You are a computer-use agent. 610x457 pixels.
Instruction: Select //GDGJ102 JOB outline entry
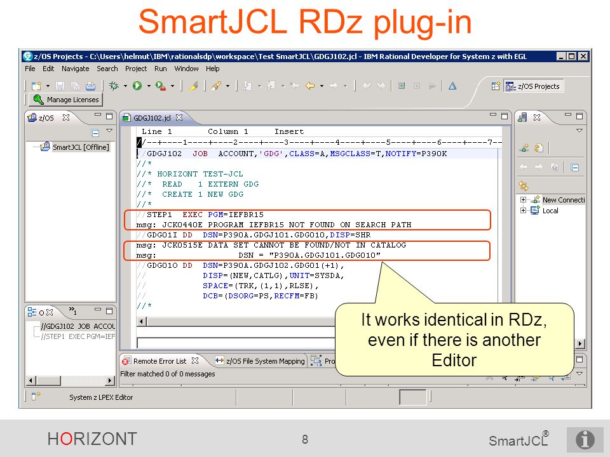[78, 326]
